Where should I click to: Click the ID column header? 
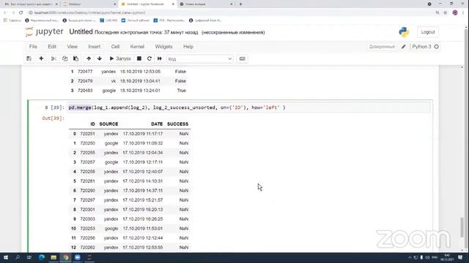[x=93, y=124]
